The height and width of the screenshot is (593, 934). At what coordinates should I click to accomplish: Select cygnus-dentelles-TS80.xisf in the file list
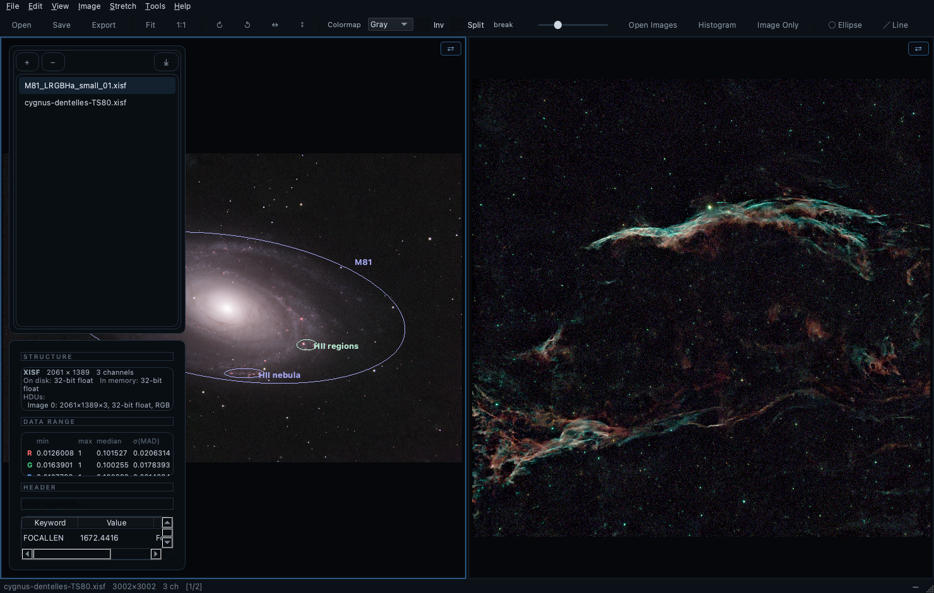click(x=97, y=102)
